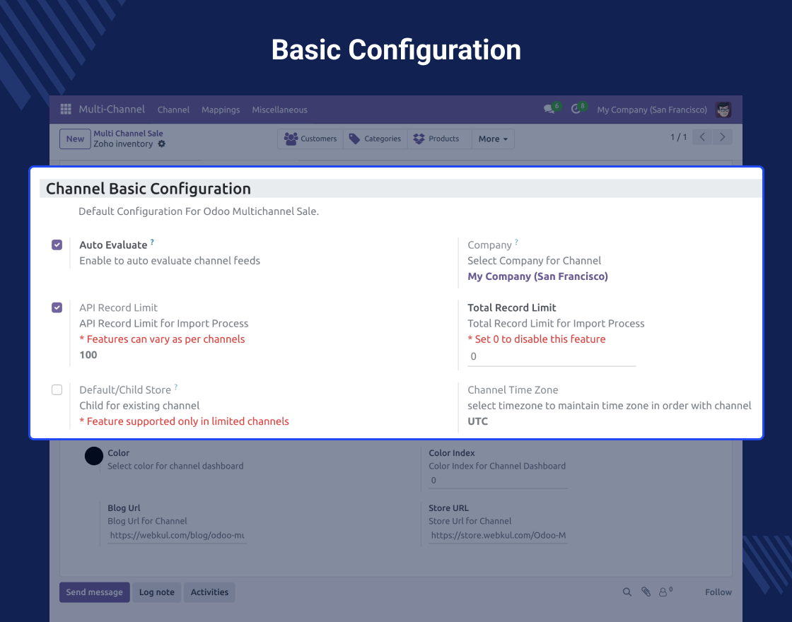Open the conversations chat icon
The image size is (792, 622).
pyautogui.click(x=549, y=109)
